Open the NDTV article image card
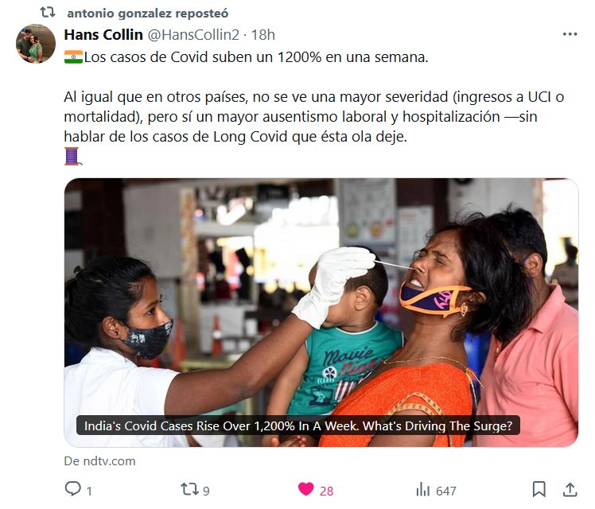The width and height of the screenshot is (595, 509). (x=321, y=313)
